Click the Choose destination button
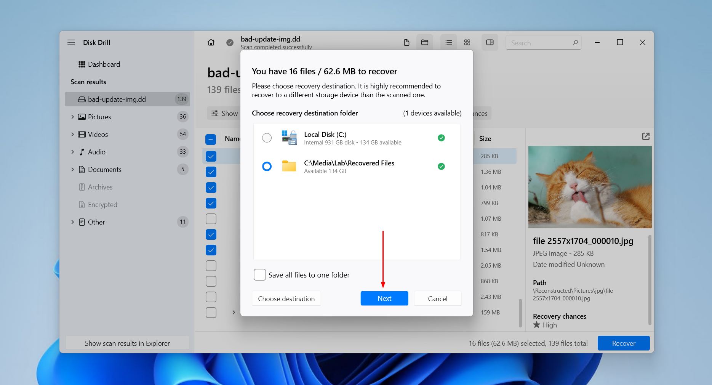 click(286, 298)
